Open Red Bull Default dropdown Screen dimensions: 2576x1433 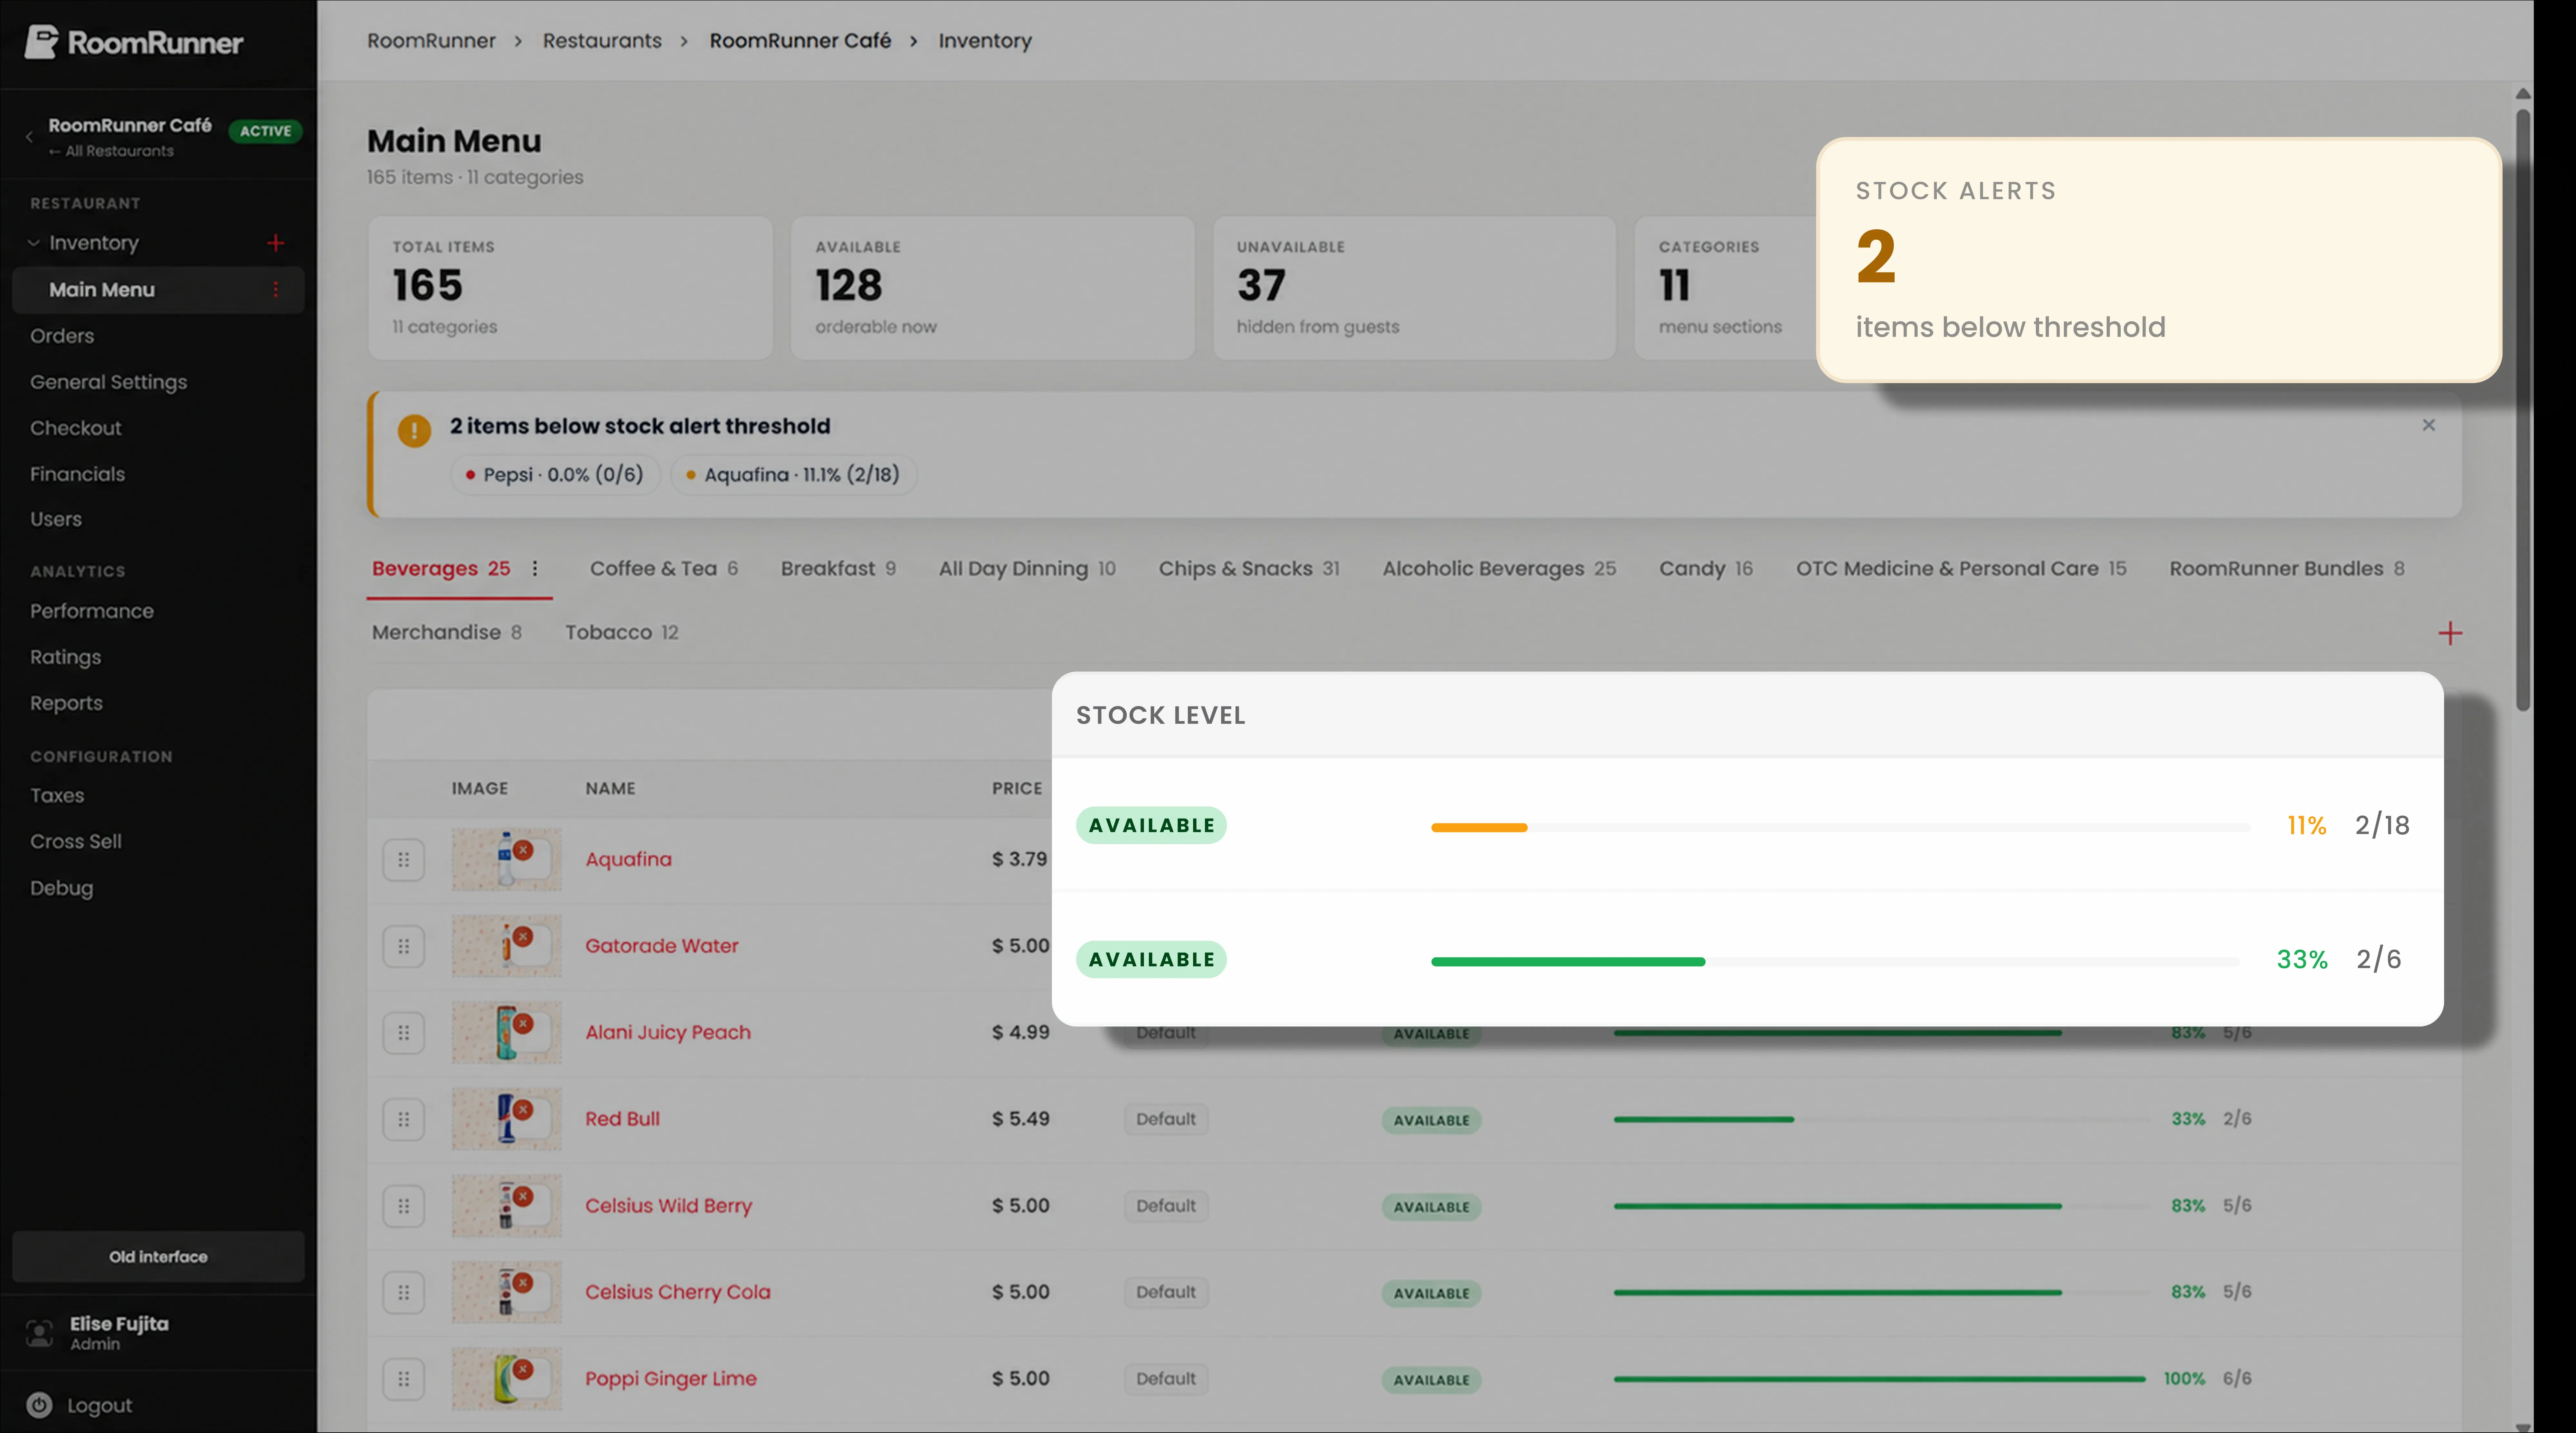point(1166,1119)
